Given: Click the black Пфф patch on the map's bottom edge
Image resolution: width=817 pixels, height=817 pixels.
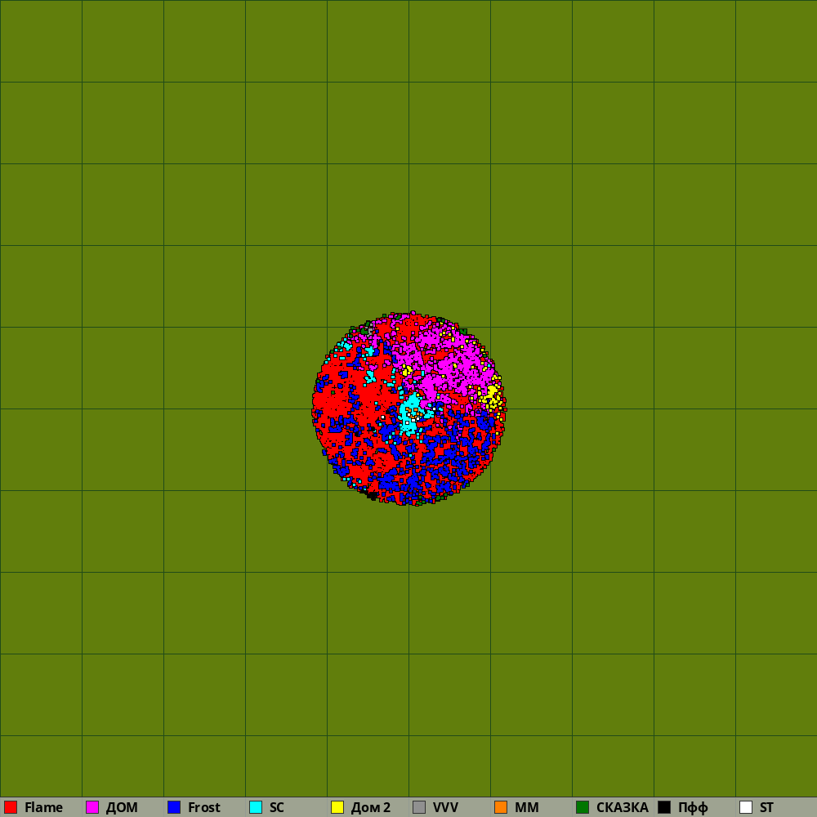Looking at the screenshot, I should click(x=372, y=495).
